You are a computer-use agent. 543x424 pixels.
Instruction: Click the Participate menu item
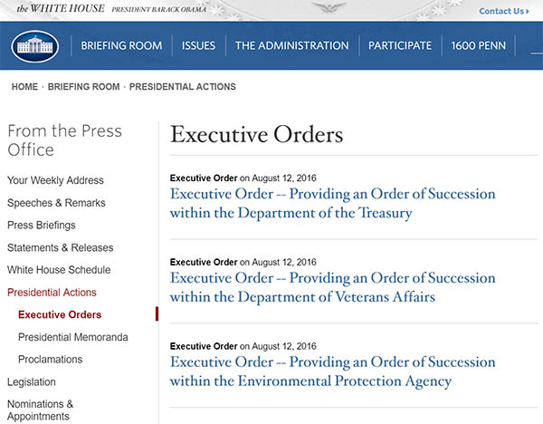[399, 46]
